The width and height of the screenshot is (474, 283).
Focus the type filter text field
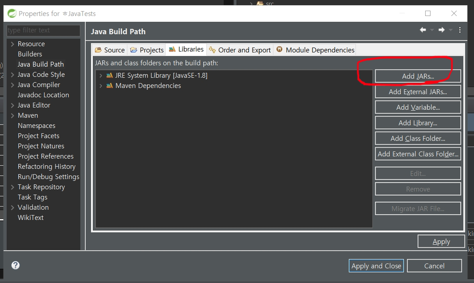point(43,30)
